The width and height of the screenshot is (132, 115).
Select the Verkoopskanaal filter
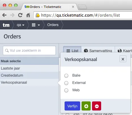click(x=29, y=82)
